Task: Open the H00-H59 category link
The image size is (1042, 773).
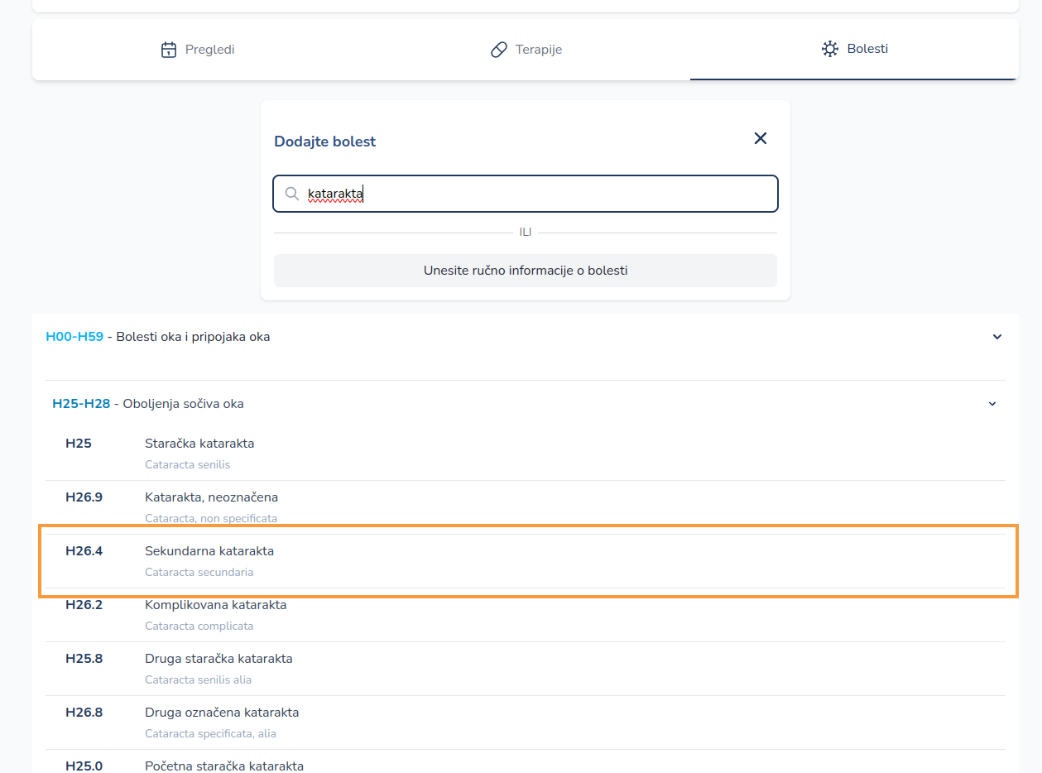Action: 74,337
